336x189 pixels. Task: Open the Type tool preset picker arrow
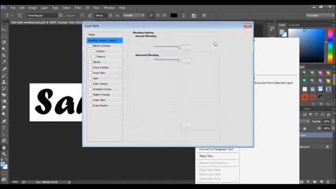(x=12, y=15)
